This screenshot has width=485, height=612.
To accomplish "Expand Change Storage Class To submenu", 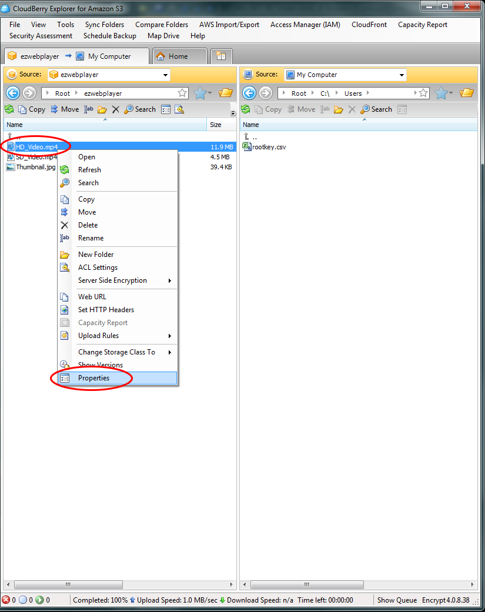I will pos(170,353).
